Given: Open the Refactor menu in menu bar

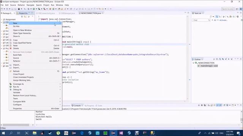Looking at the screenshot, I should pyautogui.click(x=21, y=5).
